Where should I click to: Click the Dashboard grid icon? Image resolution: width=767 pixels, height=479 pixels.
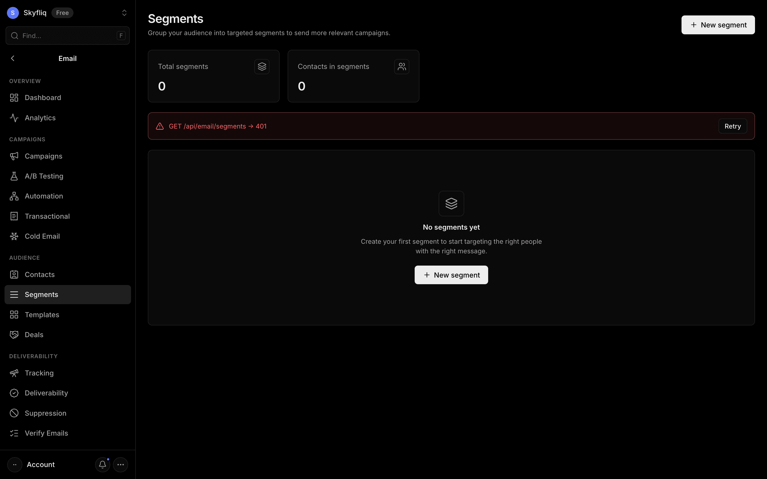(14, 98)
